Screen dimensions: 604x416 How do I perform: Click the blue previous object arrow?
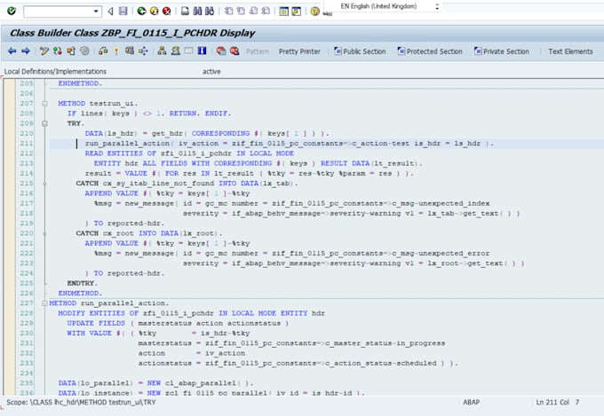tap(12, 51)
